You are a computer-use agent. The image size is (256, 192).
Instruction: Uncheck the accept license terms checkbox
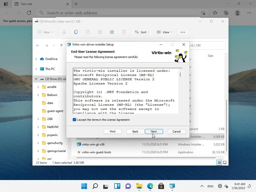(x=74, y=120)
